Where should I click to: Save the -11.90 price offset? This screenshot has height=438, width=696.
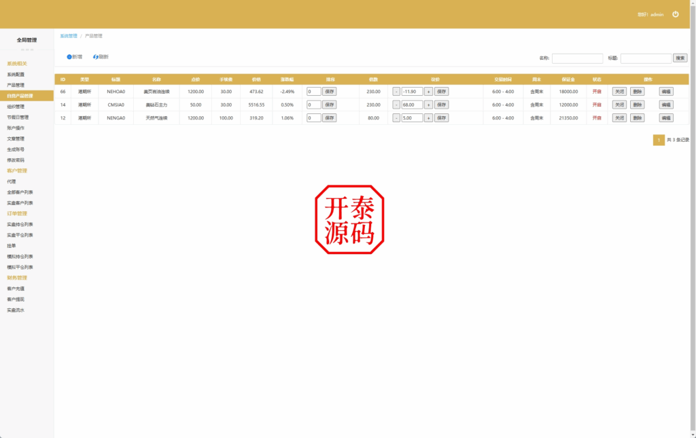pyautogui.click(x=441, y=91)
